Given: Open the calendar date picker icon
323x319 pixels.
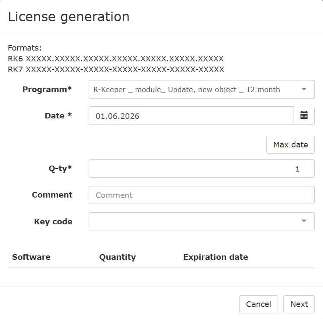Looking at the screenshot, I should 304,116.
